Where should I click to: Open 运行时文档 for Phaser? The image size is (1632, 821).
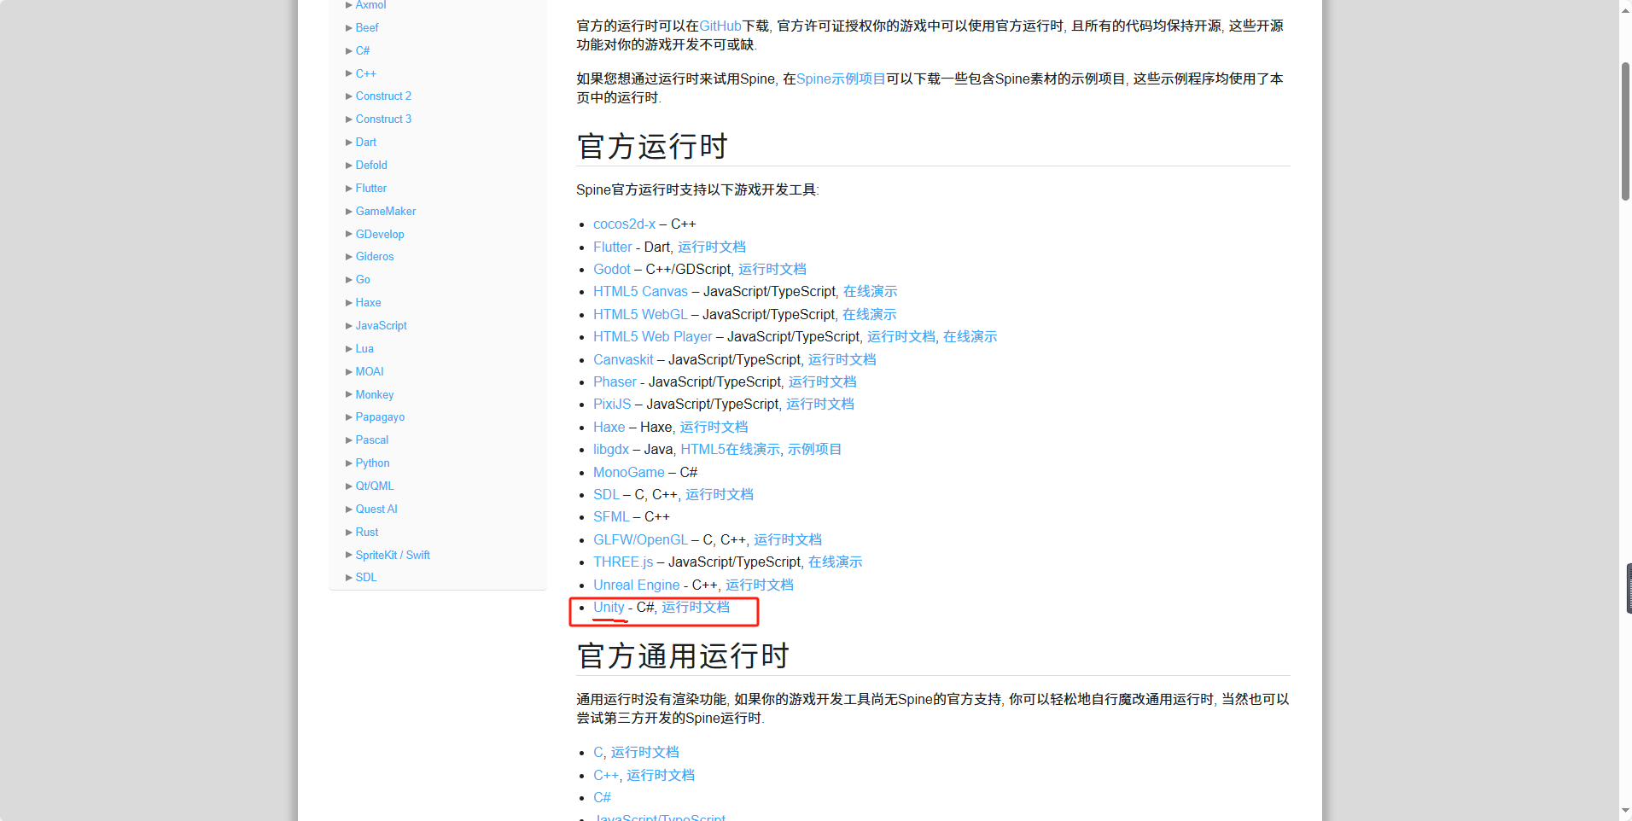pyautogui.click(x=823, y=381)
